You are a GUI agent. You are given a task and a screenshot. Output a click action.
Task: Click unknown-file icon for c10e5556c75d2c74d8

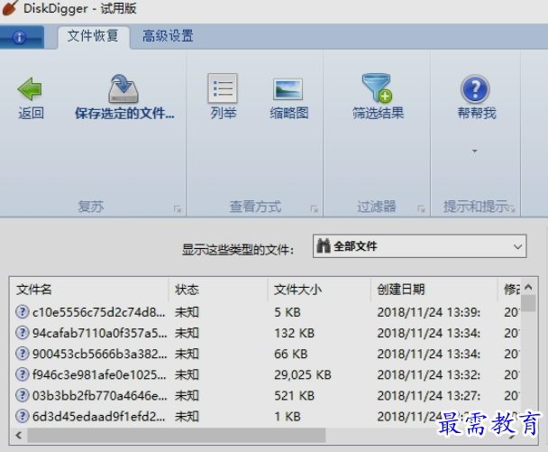pos(23,312)
